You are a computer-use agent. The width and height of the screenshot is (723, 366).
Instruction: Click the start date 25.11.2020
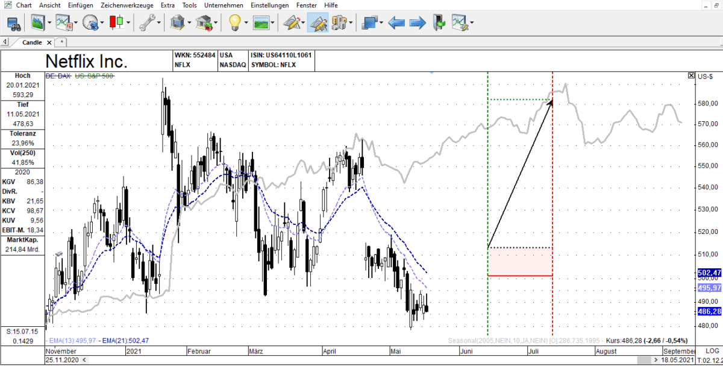point(61,360)
